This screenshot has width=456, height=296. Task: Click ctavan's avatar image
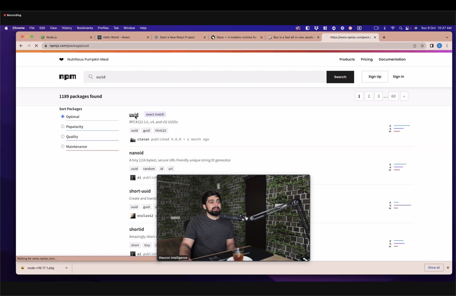133,139
